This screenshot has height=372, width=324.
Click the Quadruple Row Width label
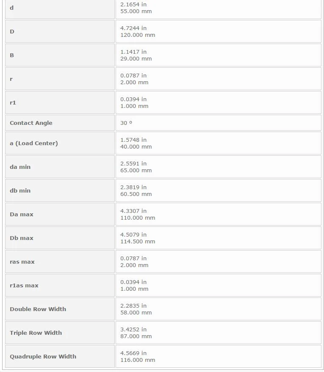[x=43, y=357]
